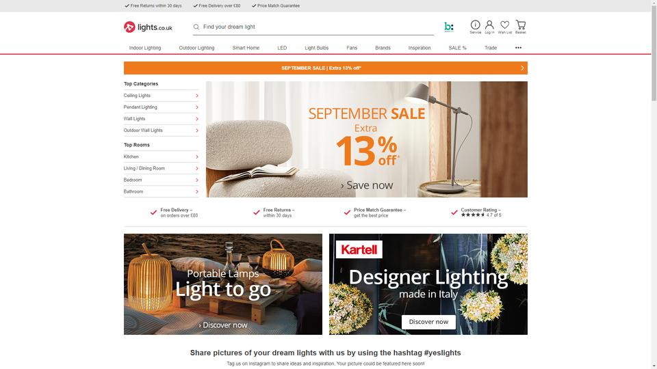Click Save now on September Sale
The image size is (657, 369).
tap(367, 185)
